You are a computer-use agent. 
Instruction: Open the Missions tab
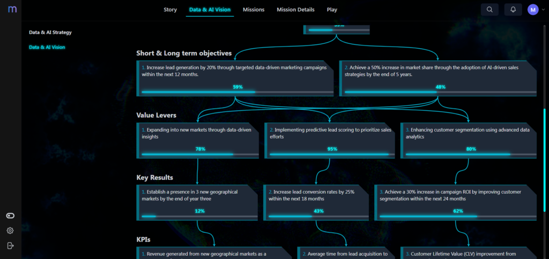(x=253, y=10)
